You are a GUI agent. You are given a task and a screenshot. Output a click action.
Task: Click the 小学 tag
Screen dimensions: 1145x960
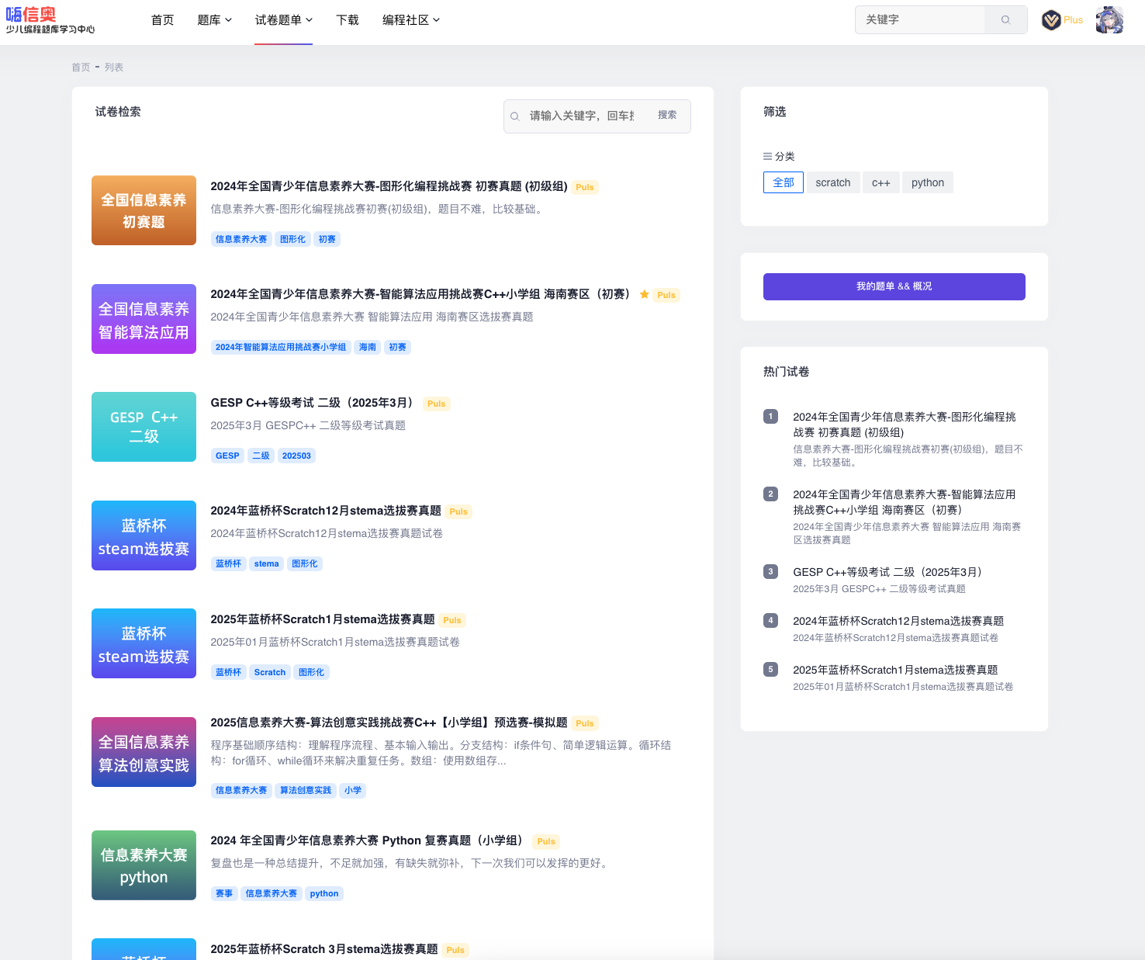353,790
